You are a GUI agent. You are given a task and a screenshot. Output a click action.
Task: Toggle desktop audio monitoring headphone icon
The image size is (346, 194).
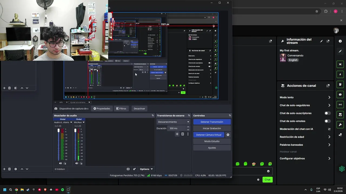[x=65, y=163]
